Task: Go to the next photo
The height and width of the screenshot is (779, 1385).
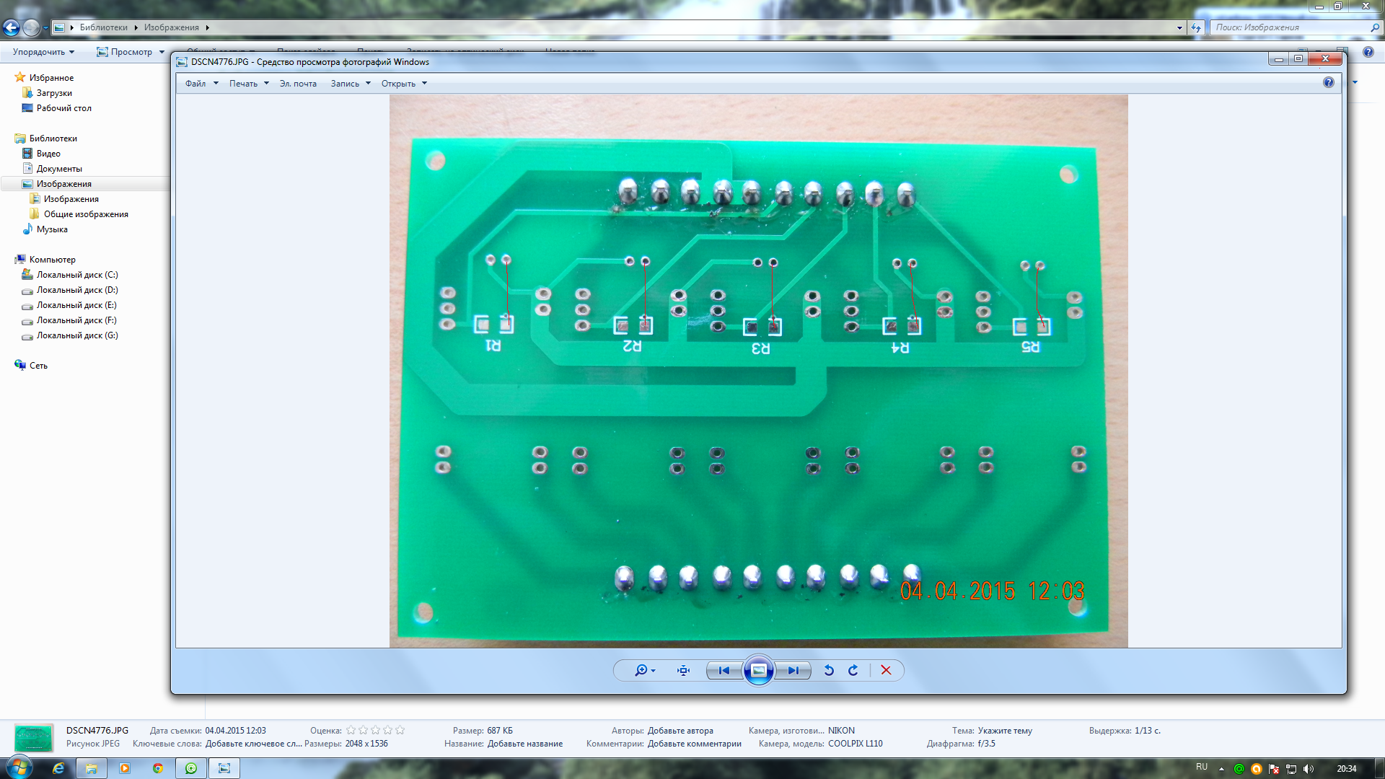Action: pos(793,670)
